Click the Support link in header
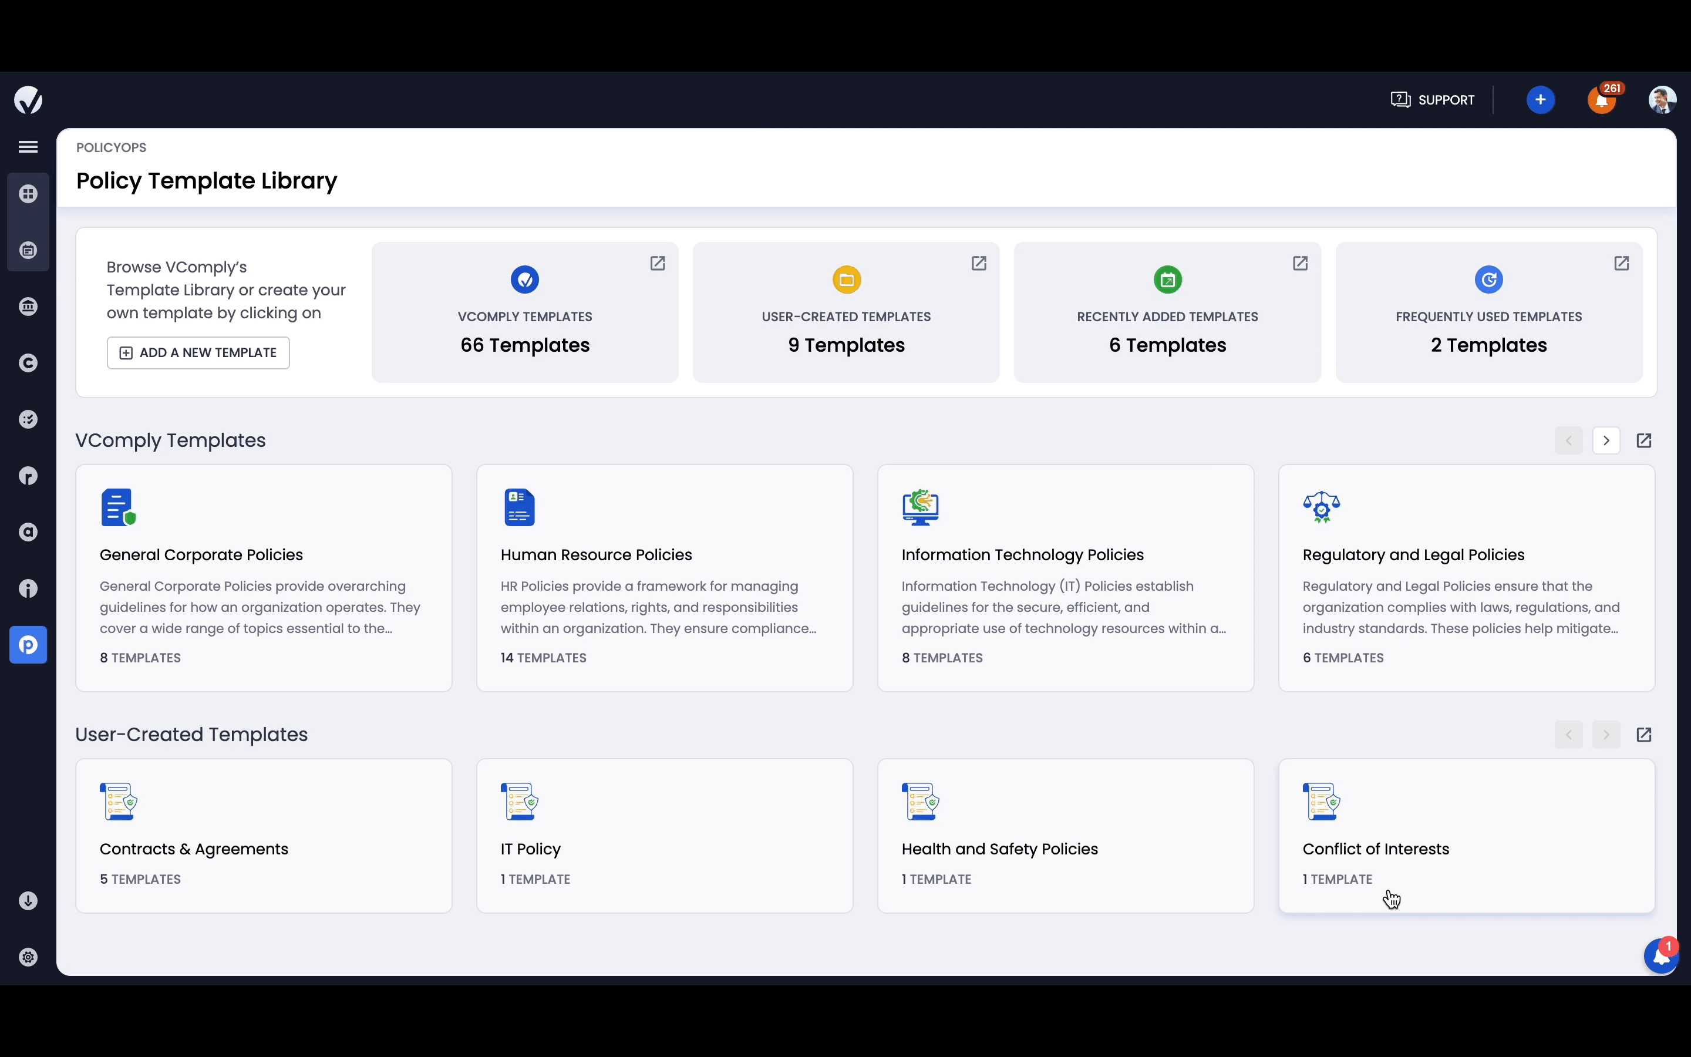The image size is (1691, 1057). coord(1433,100)
